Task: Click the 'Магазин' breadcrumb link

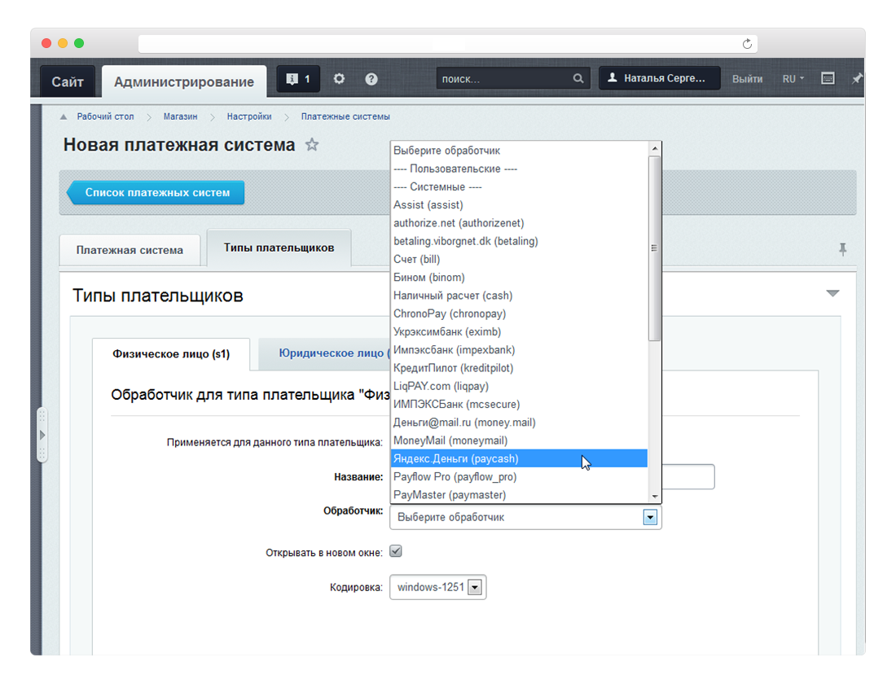Action: pos(180,116)
